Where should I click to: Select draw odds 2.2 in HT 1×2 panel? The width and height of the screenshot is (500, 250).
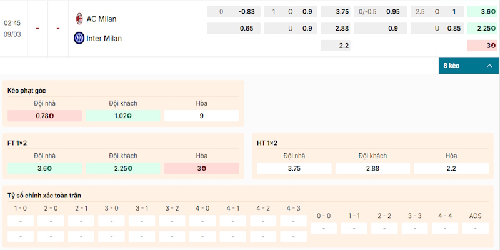pos(451,168)
